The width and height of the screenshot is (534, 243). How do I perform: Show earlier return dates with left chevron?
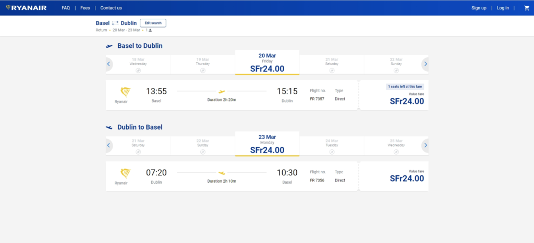click(x=109, y=145)
